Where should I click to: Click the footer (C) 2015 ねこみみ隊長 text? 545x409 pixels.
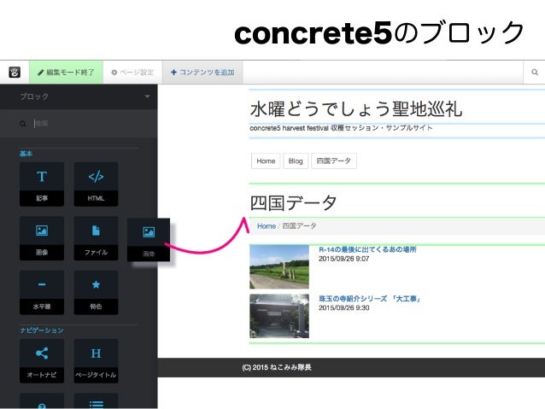(x=277, y=367)
